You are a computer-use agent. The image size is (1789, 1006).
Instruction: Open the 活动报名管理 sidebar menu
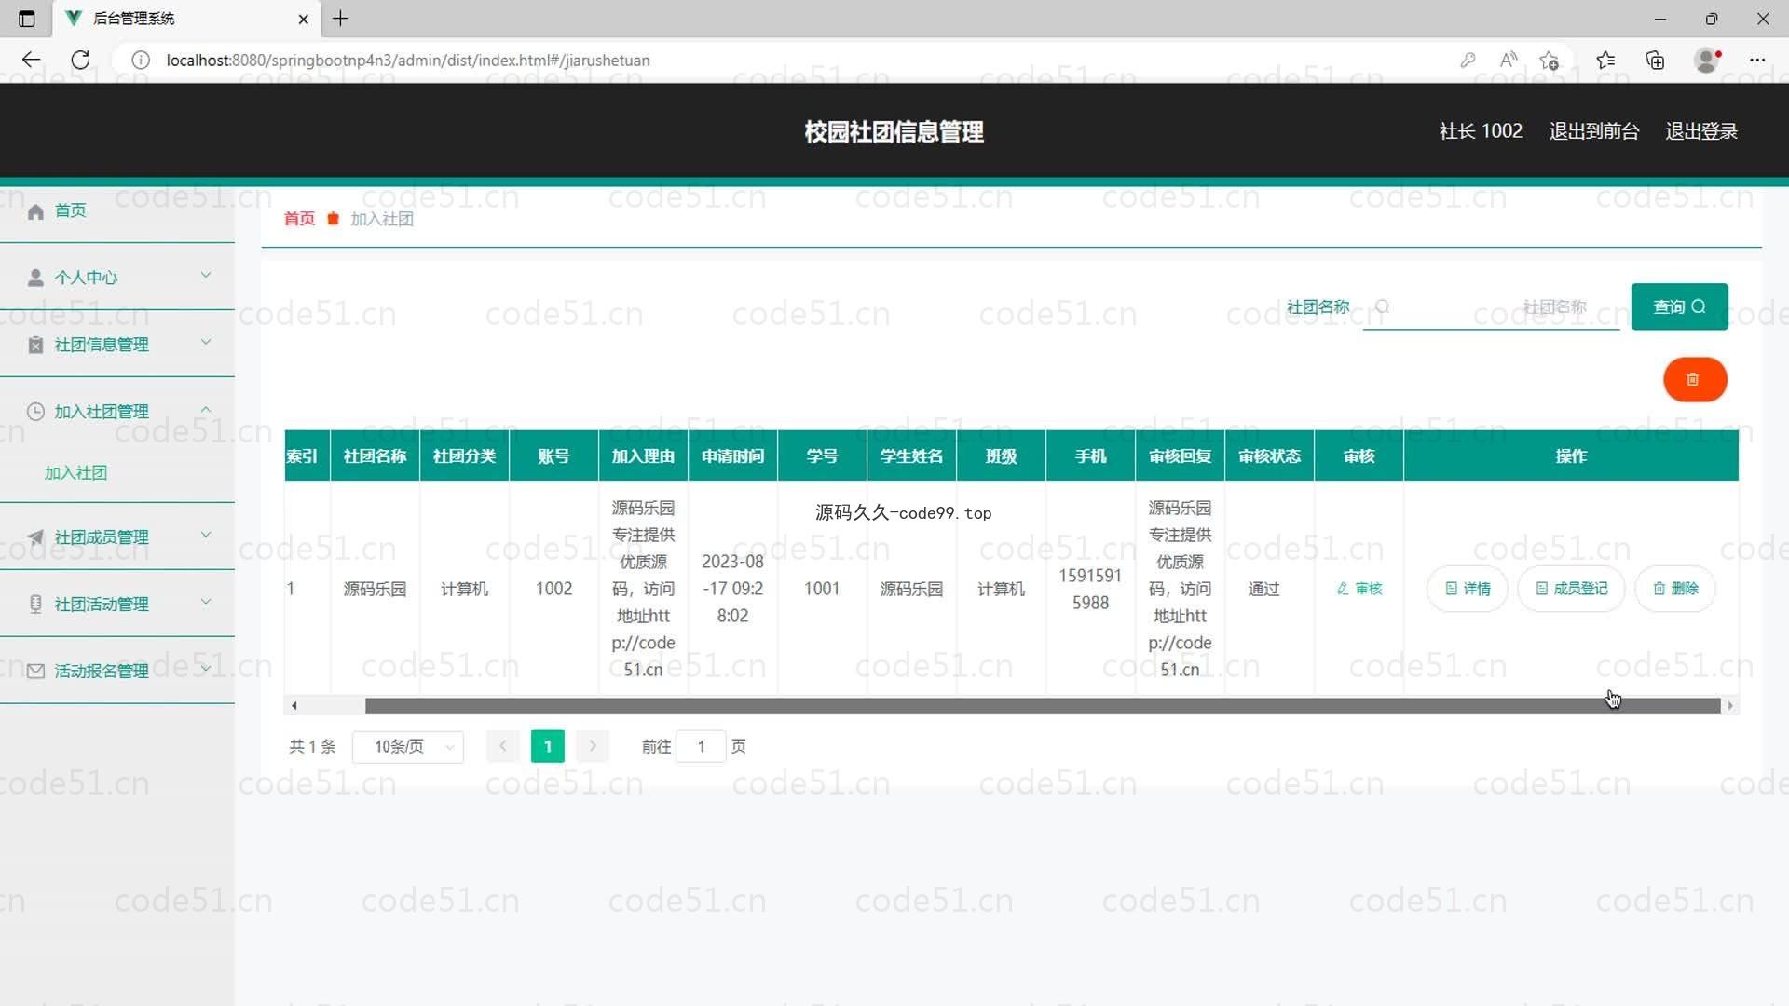(x=117, y=672)
